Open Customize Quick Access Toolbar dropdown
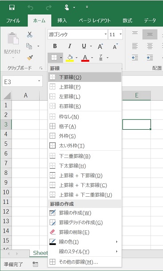Image resolution: width=163 pixels, height=271 pixels. tap(87, 7)
